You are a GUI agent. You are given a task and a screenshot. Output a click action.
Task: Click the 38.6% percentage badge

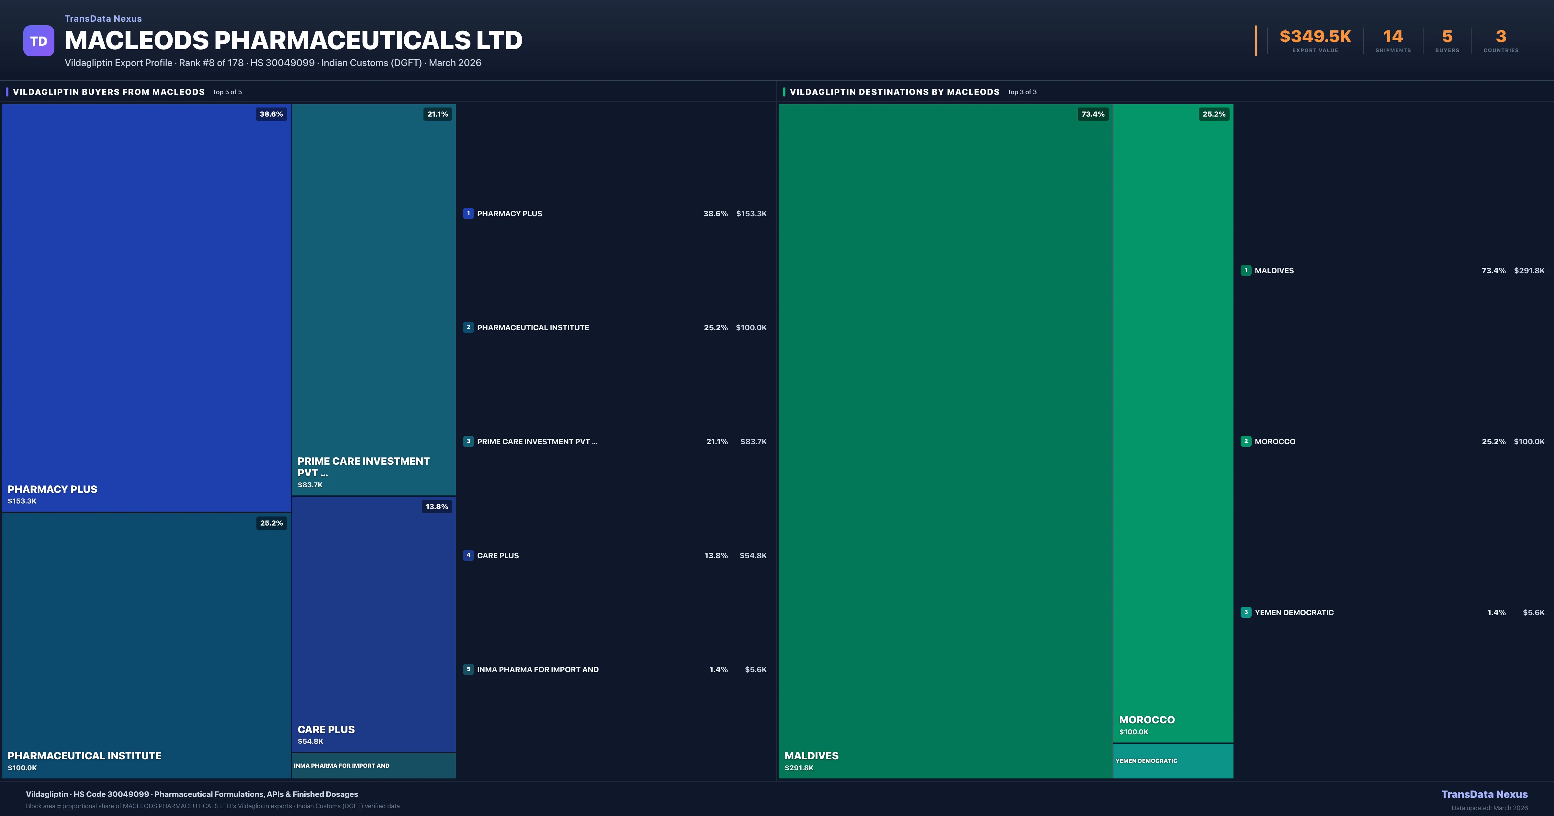271,114
